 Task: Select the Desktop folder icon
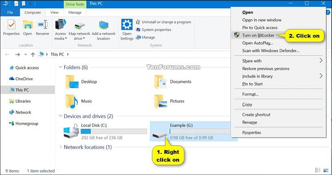(72, 82)
